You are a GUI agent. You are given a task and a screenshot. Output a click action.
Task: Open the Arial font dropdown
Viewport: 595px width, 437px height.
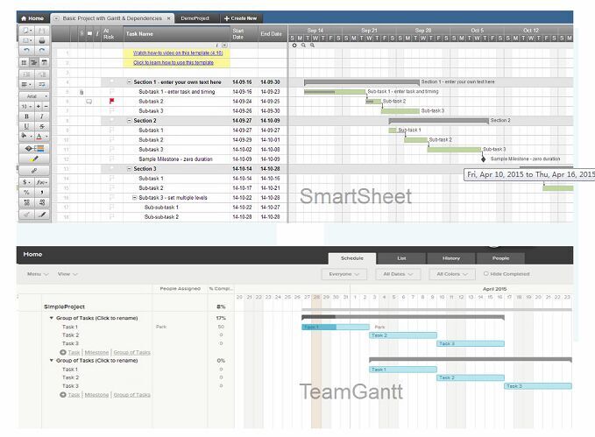click(34, 96)
